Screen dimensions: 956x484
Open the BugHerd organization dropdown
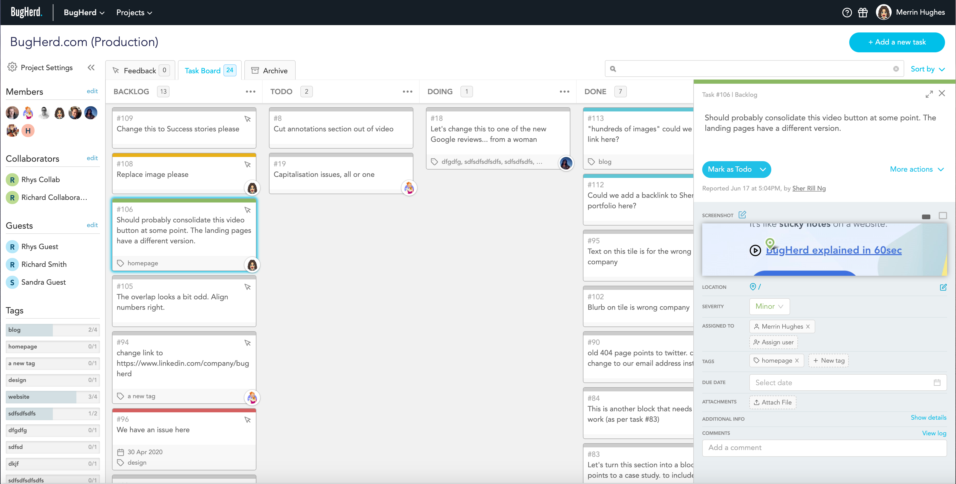pyautogui.click(x=84, y=13)
